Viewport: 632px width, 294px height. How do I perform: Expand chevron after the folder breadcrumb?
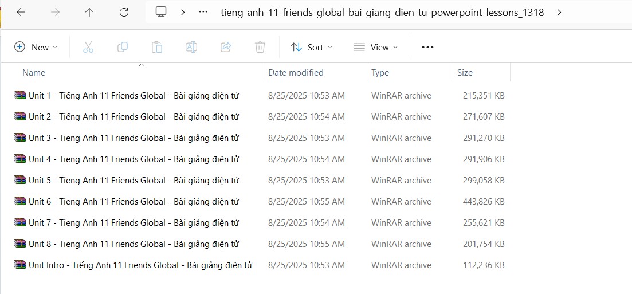click(x=559, y=13)
